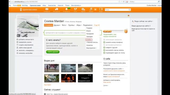Select Закладки from the Ещё menu
The height and width of the screenshot is (95, 170).
tap(90, 37)
